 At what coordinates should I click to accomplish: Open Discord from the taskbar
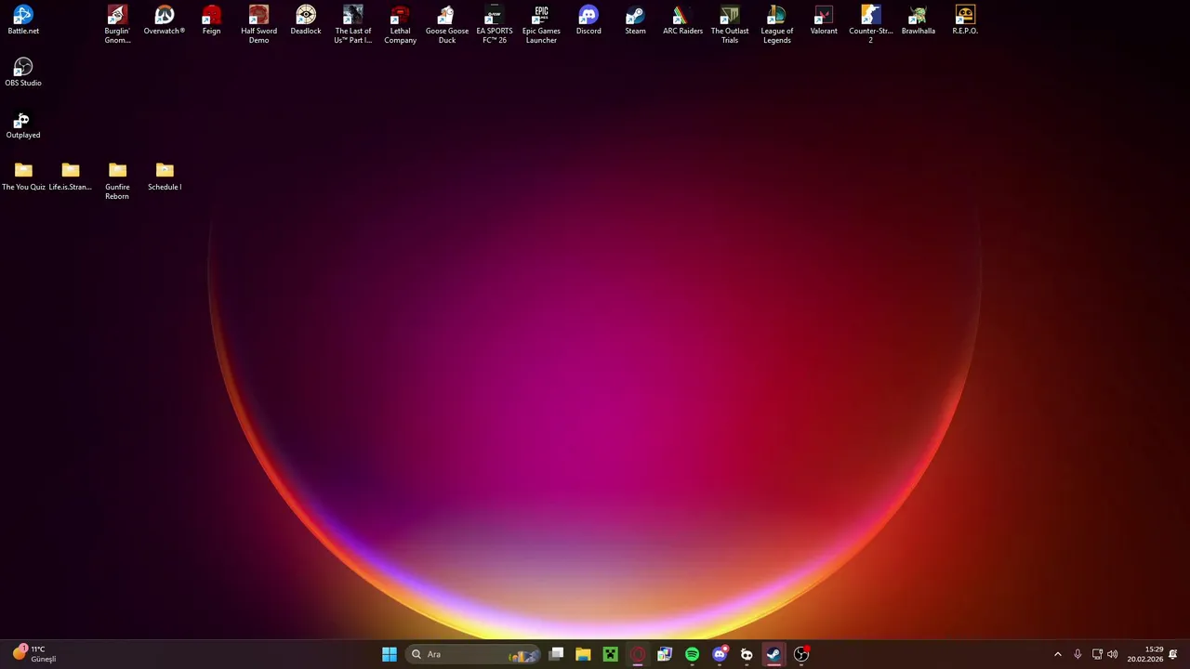tap(720, 654)
